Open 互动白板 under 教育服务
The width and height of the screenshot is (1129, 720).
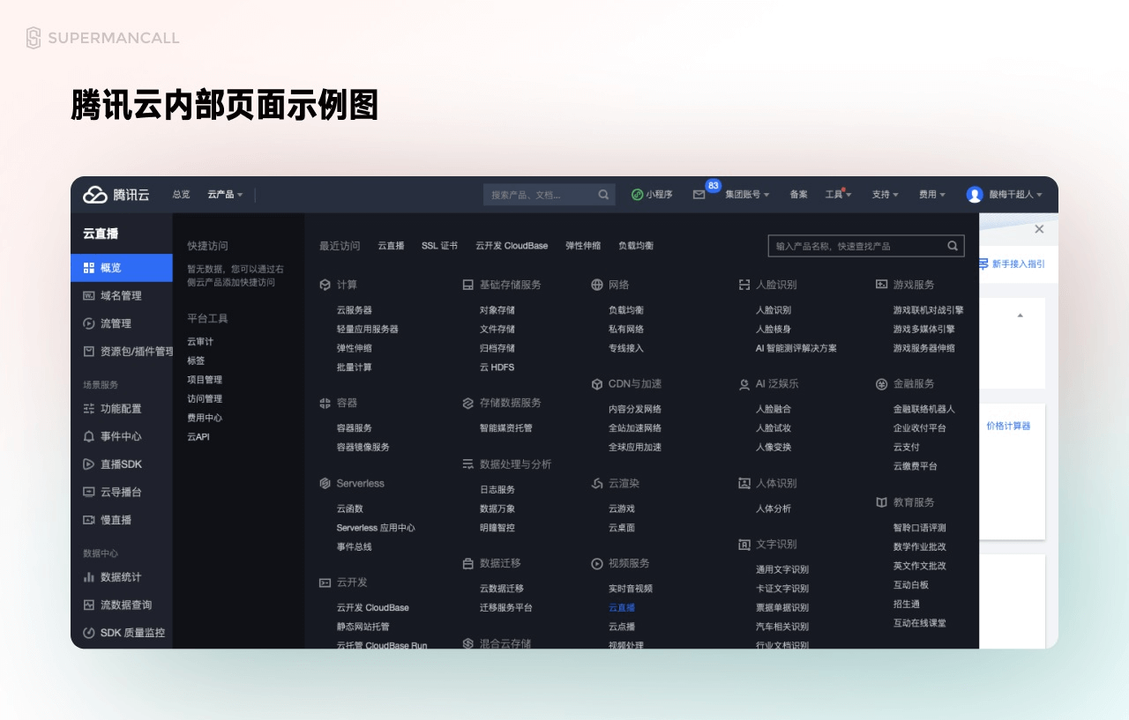911,585
